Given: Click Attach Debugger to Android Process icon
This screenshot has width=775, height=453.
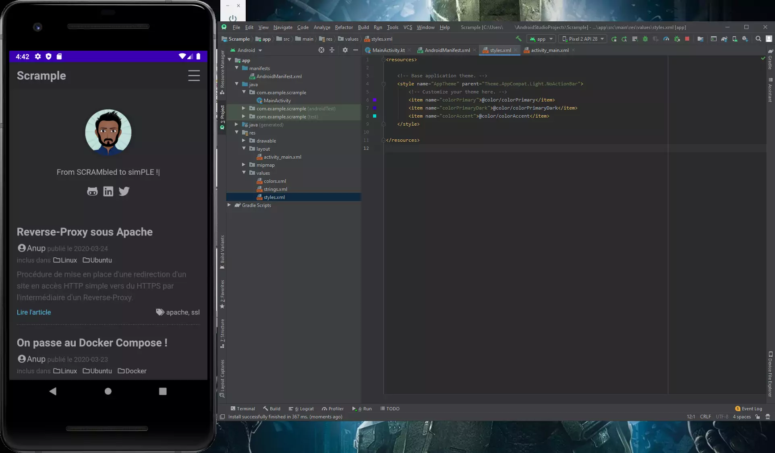Looking at the screenshot, I should click(677, 39).
